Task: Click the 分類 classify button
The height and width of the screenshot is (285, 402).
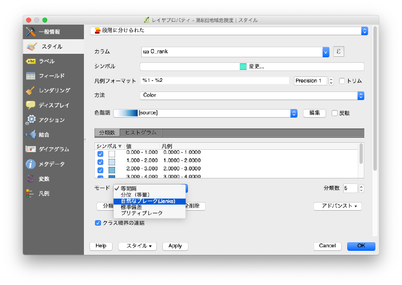Action: pos(105,206)
